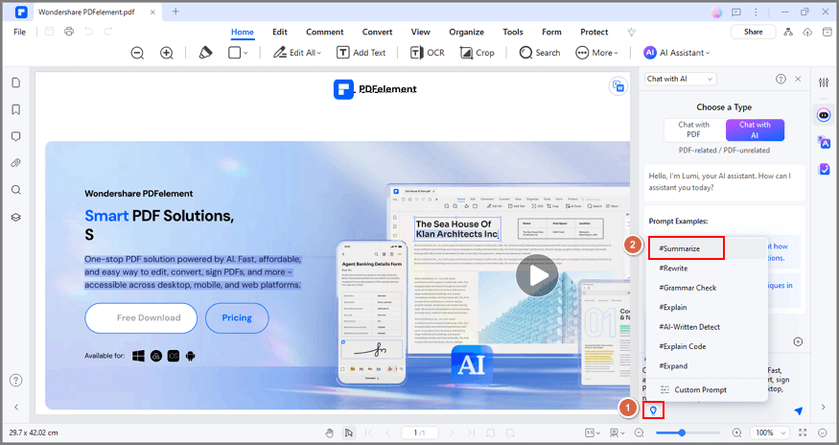This screenshot has width=839, height=445.
Task: Click the Free Download button
Action: point(141,317)
